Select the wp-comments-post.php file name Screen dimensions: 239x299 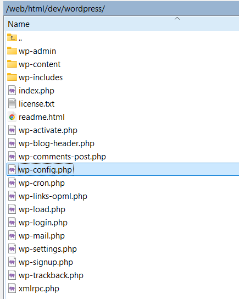pyautogui.click(x=62, y=157)
